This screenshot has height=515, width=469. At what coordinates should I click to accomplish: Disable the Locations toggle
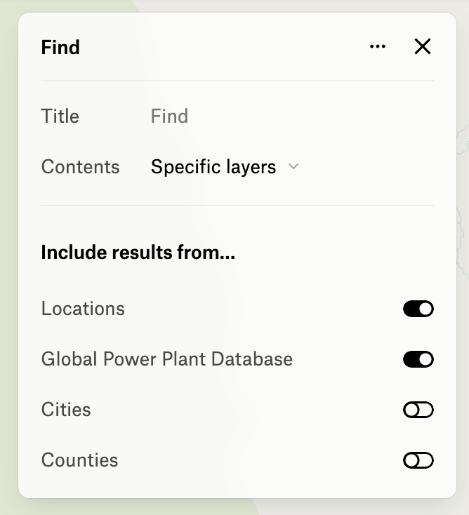coord(418,309)
